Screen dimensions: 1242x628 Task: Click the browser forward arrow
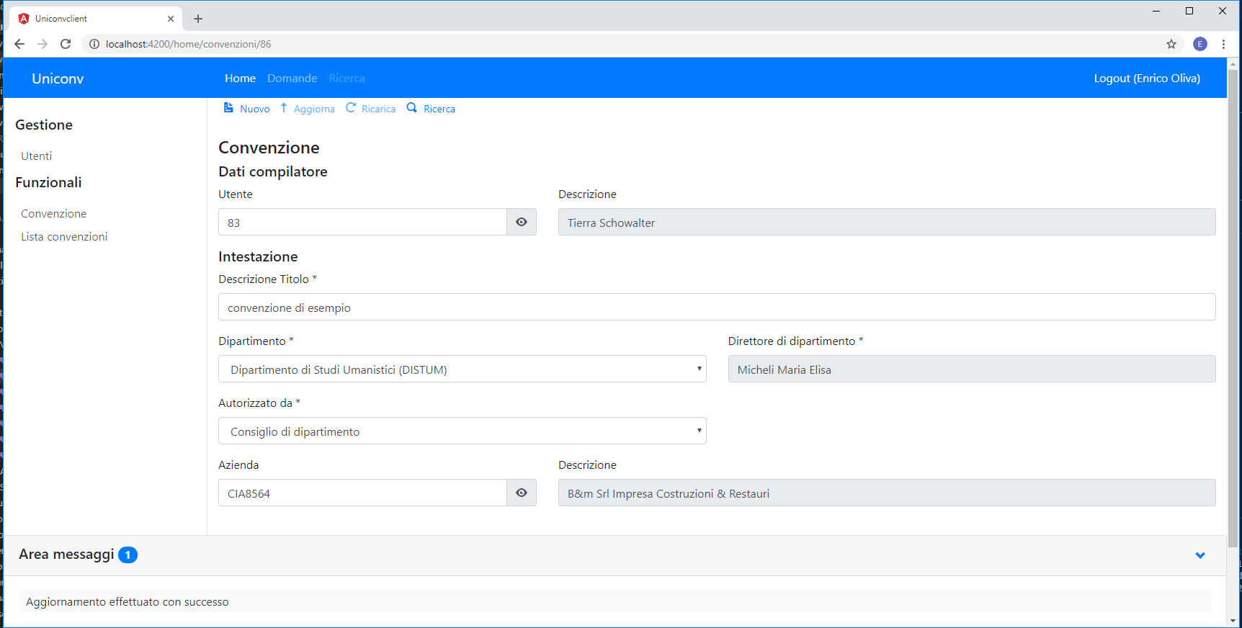coord(43,44)
